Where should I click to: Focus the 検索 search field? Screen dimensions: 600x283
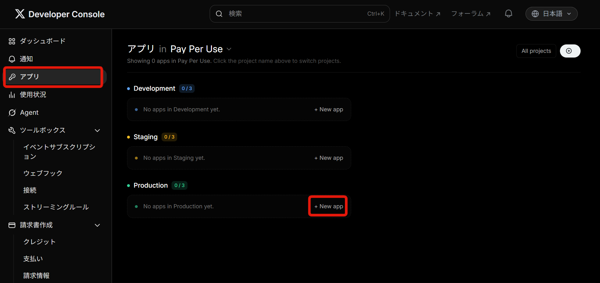[x=300, y=14]
